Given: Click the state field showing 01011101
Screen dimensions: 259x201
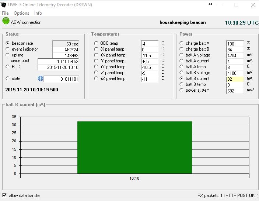Looking at the screenshot, I should 61,79.
